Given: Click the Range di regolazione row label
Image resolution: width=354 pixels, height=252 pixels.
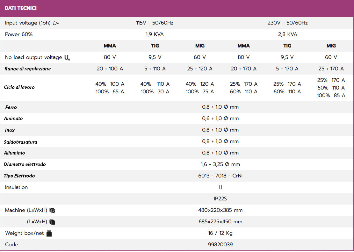Looking at the screenshot, I should (27, 69).
